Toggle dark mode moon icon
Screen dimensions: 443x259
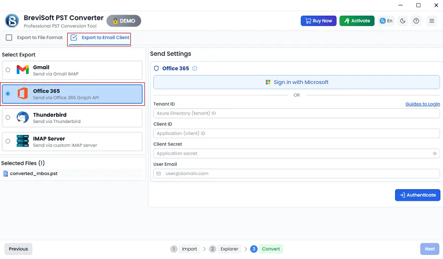coord(402,21)
